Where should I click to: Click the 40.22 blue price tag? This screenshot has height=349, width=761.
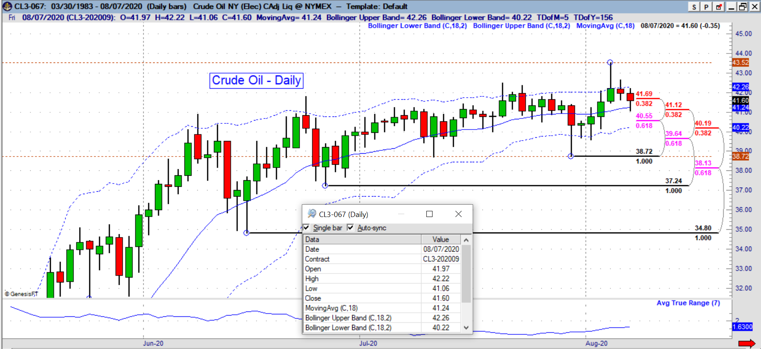tap(741, 127)
